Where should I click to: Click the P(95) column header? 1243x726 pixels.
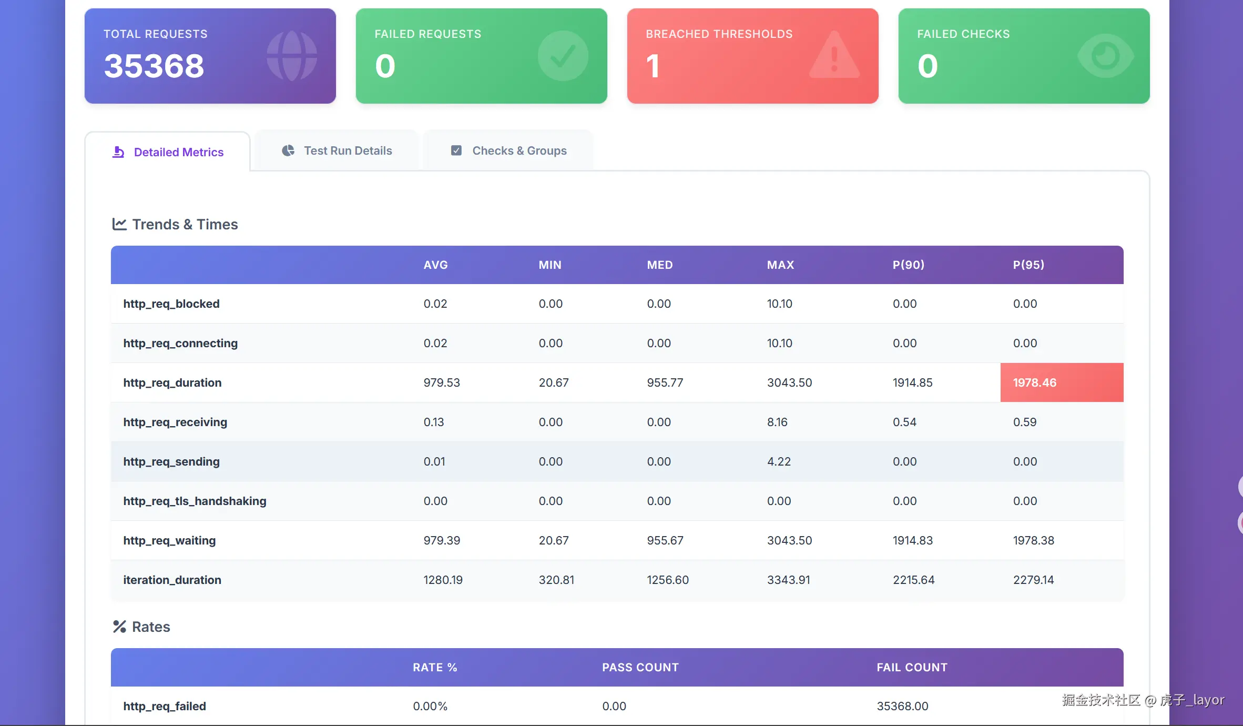pyautogui.click(x=1028, y=265)
